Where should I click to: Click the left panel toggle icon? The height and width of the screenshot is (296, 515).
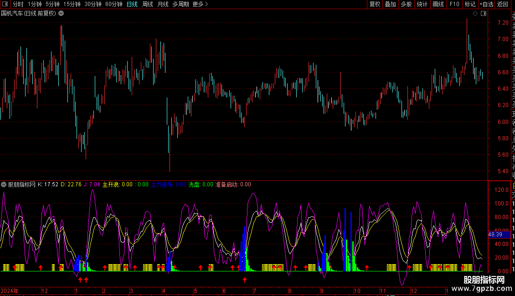[x=5, y=5]
